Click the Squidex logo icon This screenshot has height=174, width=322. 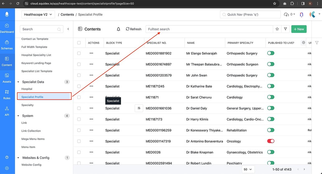[7, 14]
